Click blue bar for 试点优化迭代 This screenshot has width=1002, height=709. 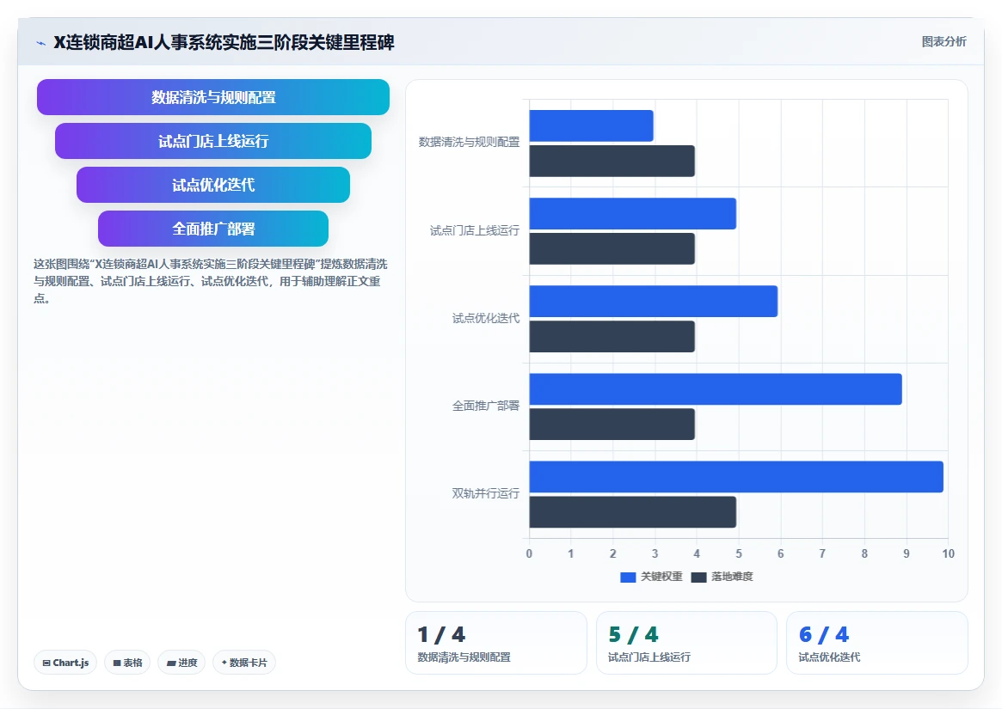click(654, 302)
